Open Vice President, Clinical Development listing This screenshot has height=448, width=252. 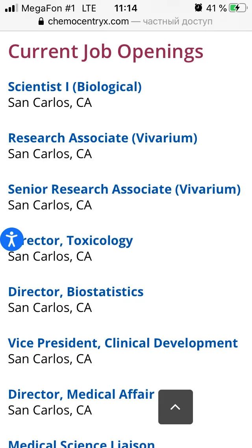point(123,343)
